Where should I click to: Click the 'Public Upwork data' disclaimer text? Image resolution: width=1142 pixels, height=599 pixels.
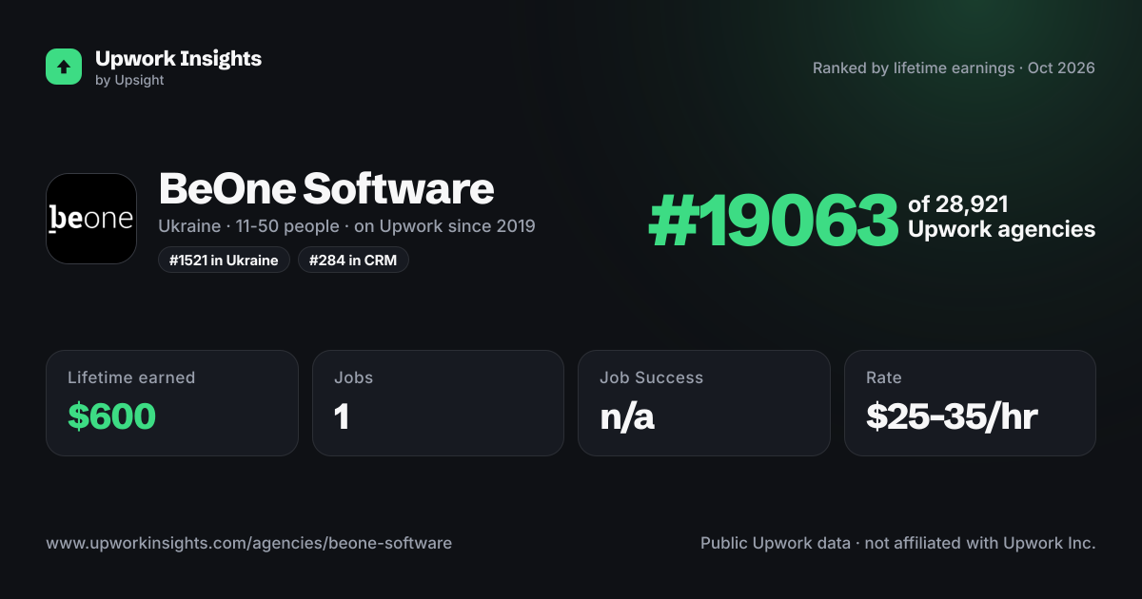(x=898, y=544)
